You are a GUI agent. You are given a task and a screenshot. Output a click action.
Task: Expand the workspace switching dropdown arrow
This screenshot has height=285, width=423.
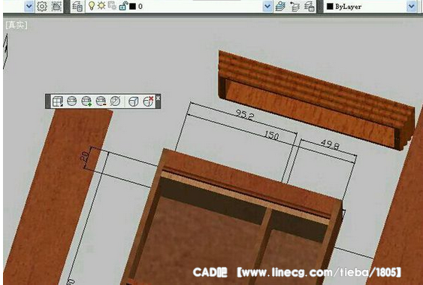tap(29, 6)
